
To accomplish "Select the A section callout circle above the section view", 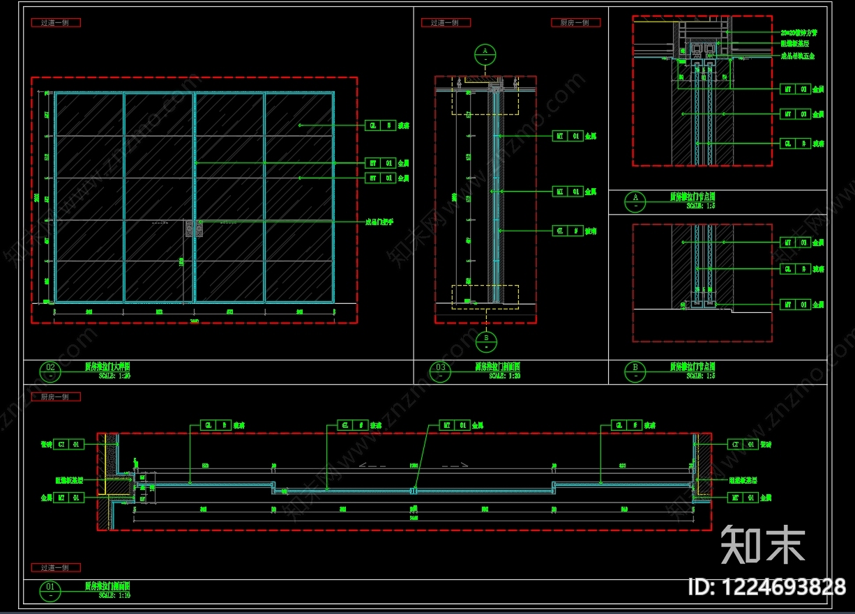I will point(484,55).
